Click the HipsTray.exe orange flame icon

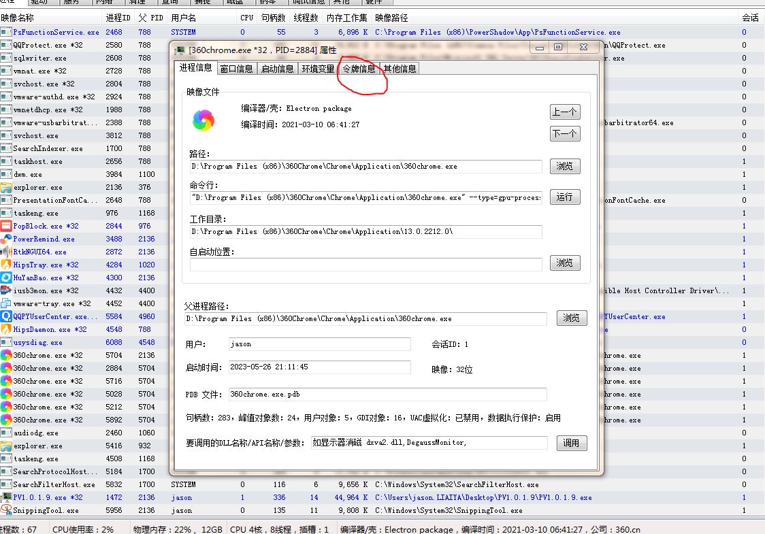click(6, 265)
